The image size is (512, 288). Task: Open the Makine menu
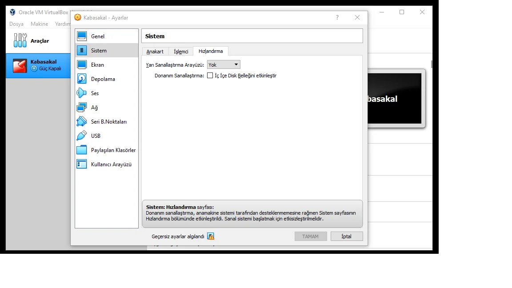click(x=39, y=24)
